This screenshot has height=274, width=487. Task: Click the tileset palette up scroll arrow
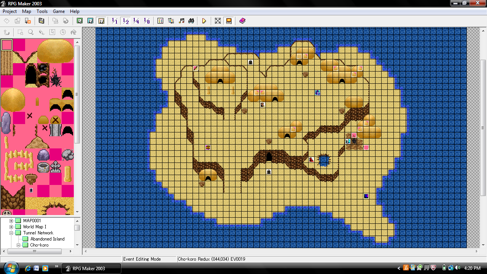77,42
